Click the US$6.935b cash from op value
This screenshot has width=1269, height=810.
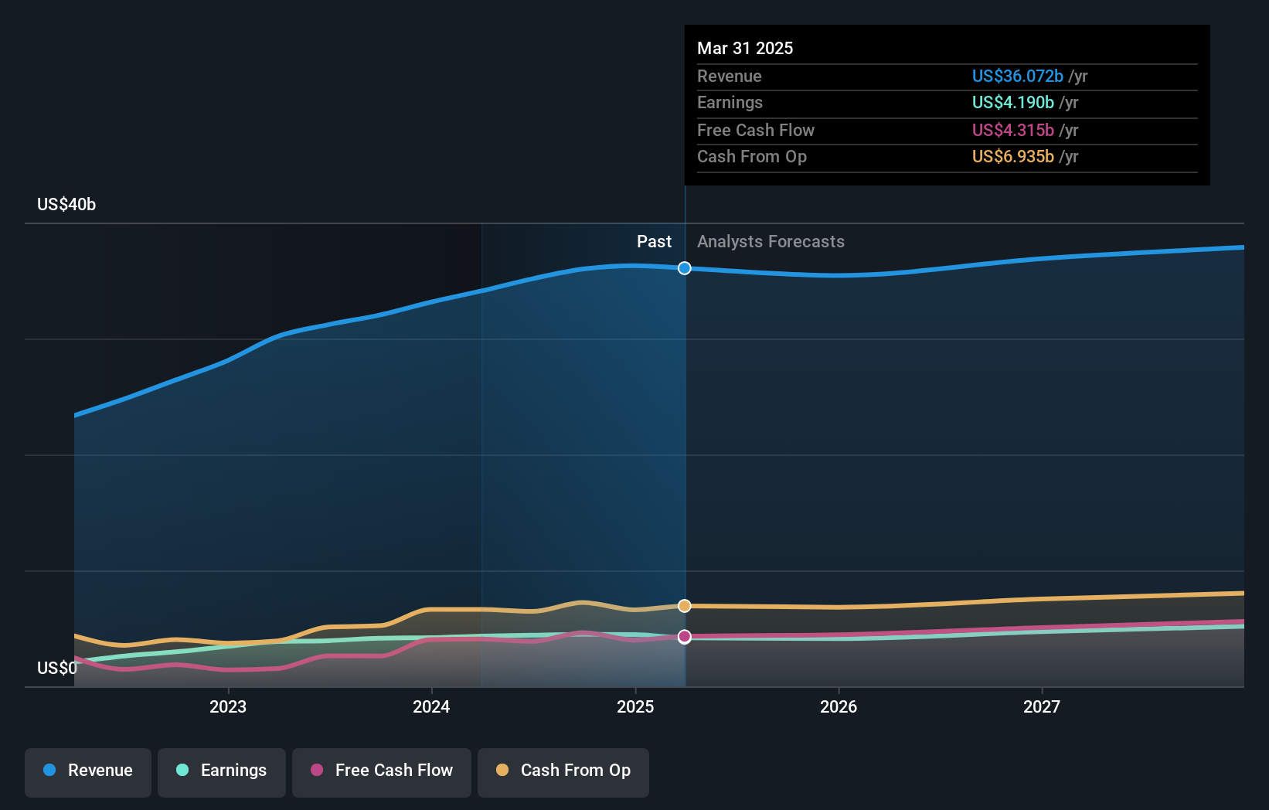coord(1013,156)
